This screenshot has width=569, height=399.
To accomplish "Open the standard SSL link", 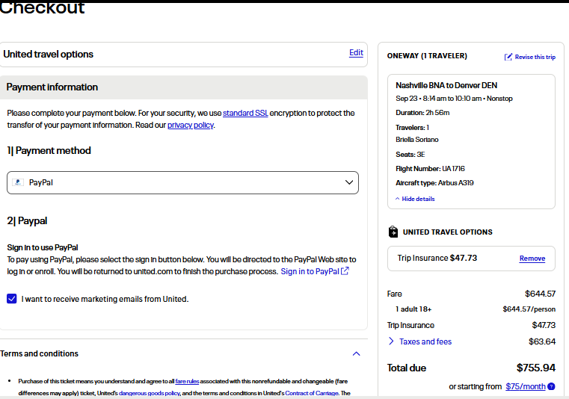I will pos(245,113).
